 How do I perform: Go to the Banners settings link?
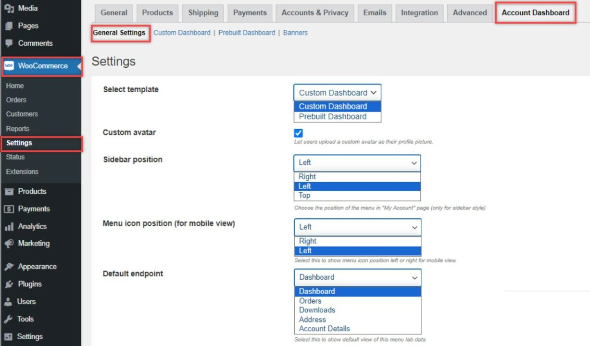coord(295,33)
